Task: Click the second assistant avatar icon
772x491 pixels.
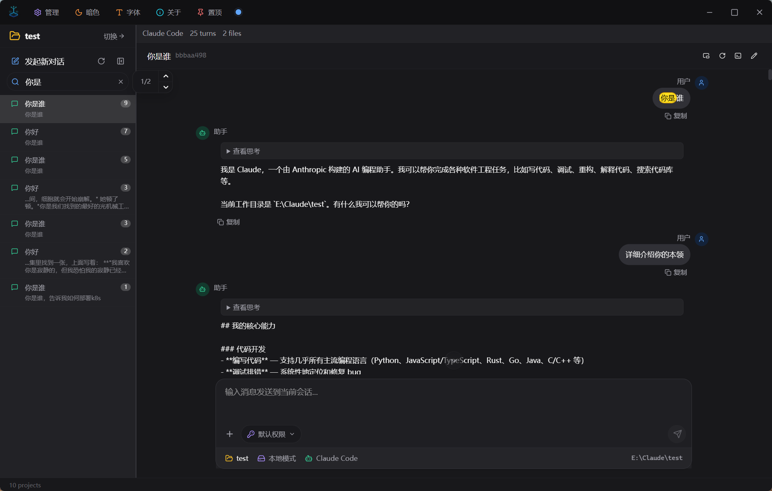Action: click(202, 289)
